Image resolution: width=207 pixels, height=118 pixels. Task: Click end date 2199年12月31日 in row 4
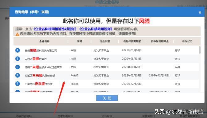(159, 76)
